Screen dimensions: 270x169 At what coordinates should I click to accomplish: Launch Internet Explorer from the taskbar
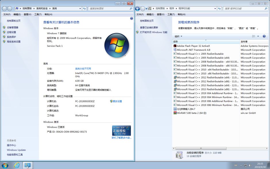coord(17,165)
